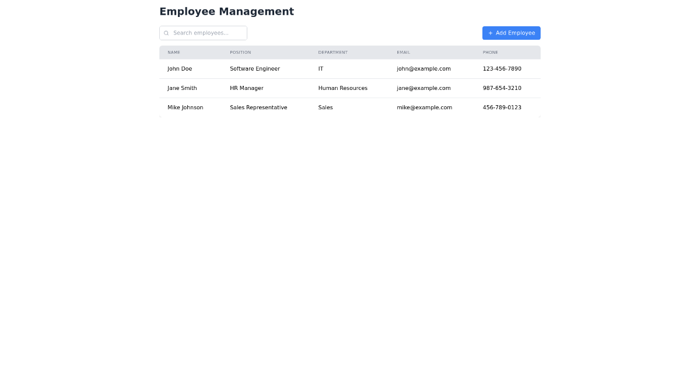This screenshot has height=368, width=700.
Task: Click the Add Employee button
Action: click(511, 33)
